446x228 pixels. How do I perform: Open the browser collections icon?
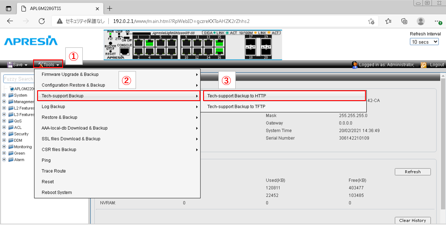pos(404,21)
